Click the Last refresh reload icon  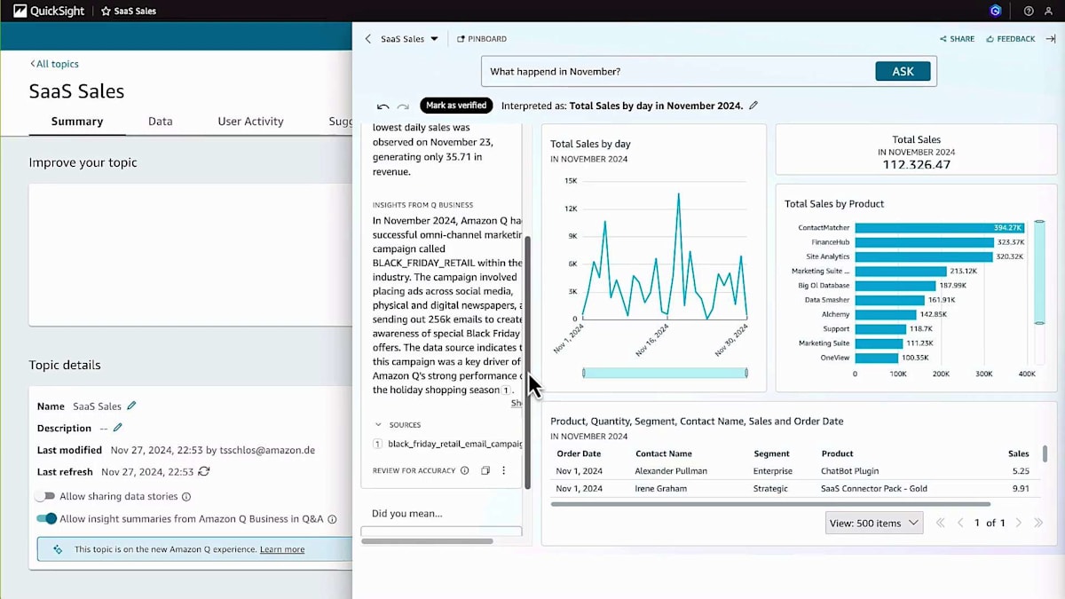[x=204, y=471]
